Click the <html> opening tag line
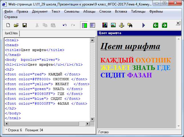This screenshot has width=184, height=137. 12,40
